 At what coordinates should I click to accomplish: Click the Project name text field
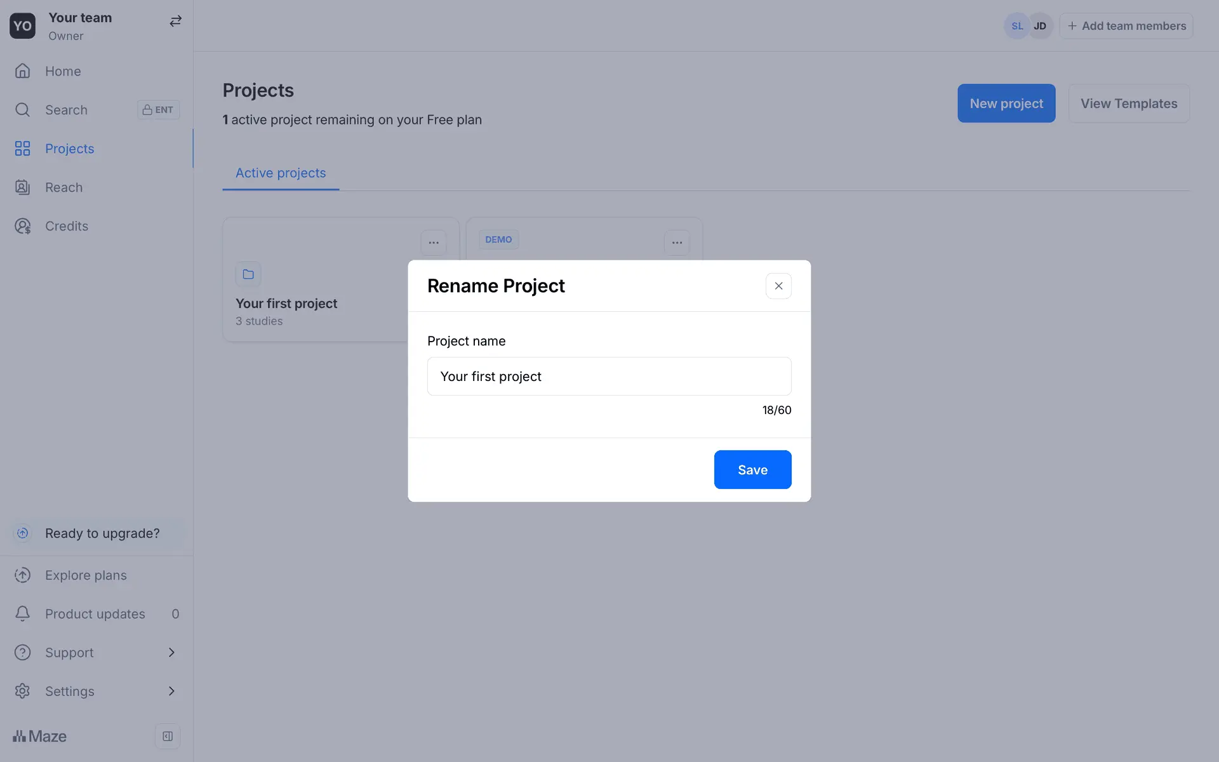click(x=609, y=377)
